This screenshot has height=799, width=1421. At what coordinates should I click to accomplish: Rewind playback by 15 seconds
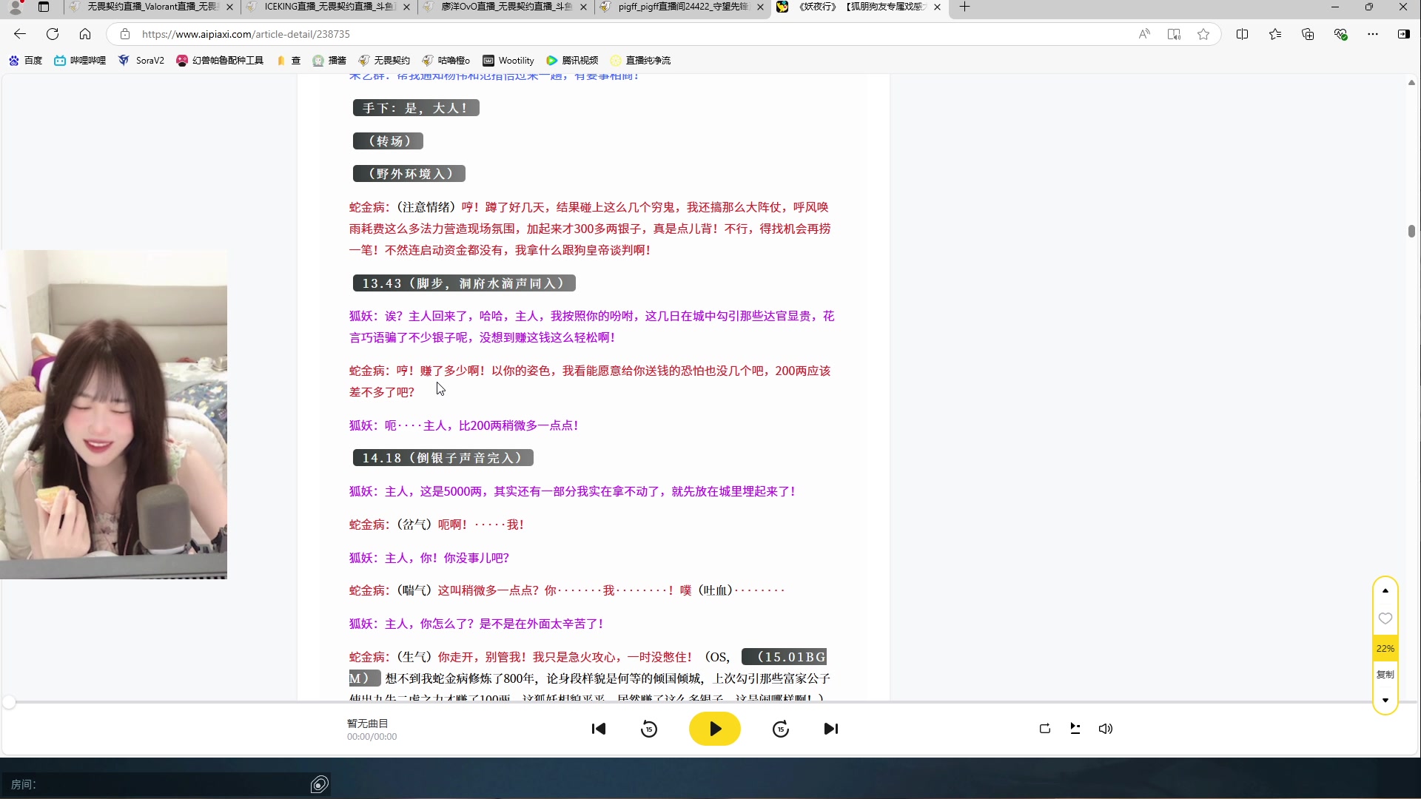648,729
